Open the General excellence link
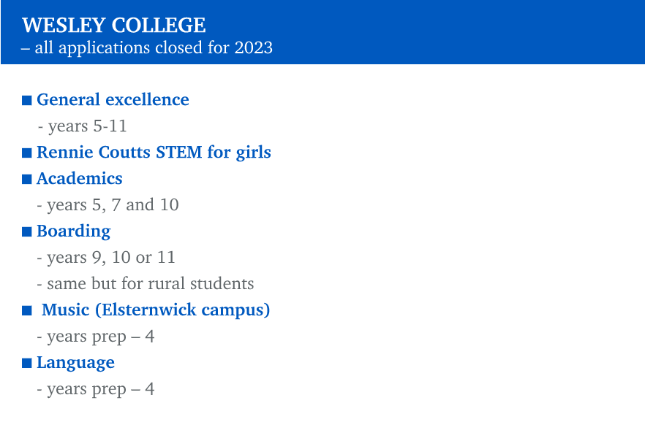Viewport: 645px width, 422px height. coord(113,100)
